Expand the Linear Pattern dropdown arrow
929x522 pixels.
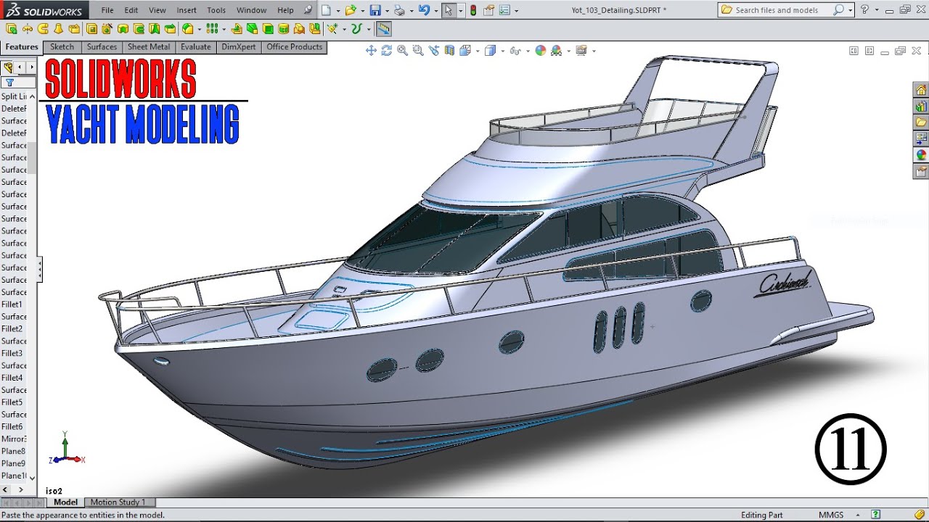pyautogui.click(x=224, y=30)
